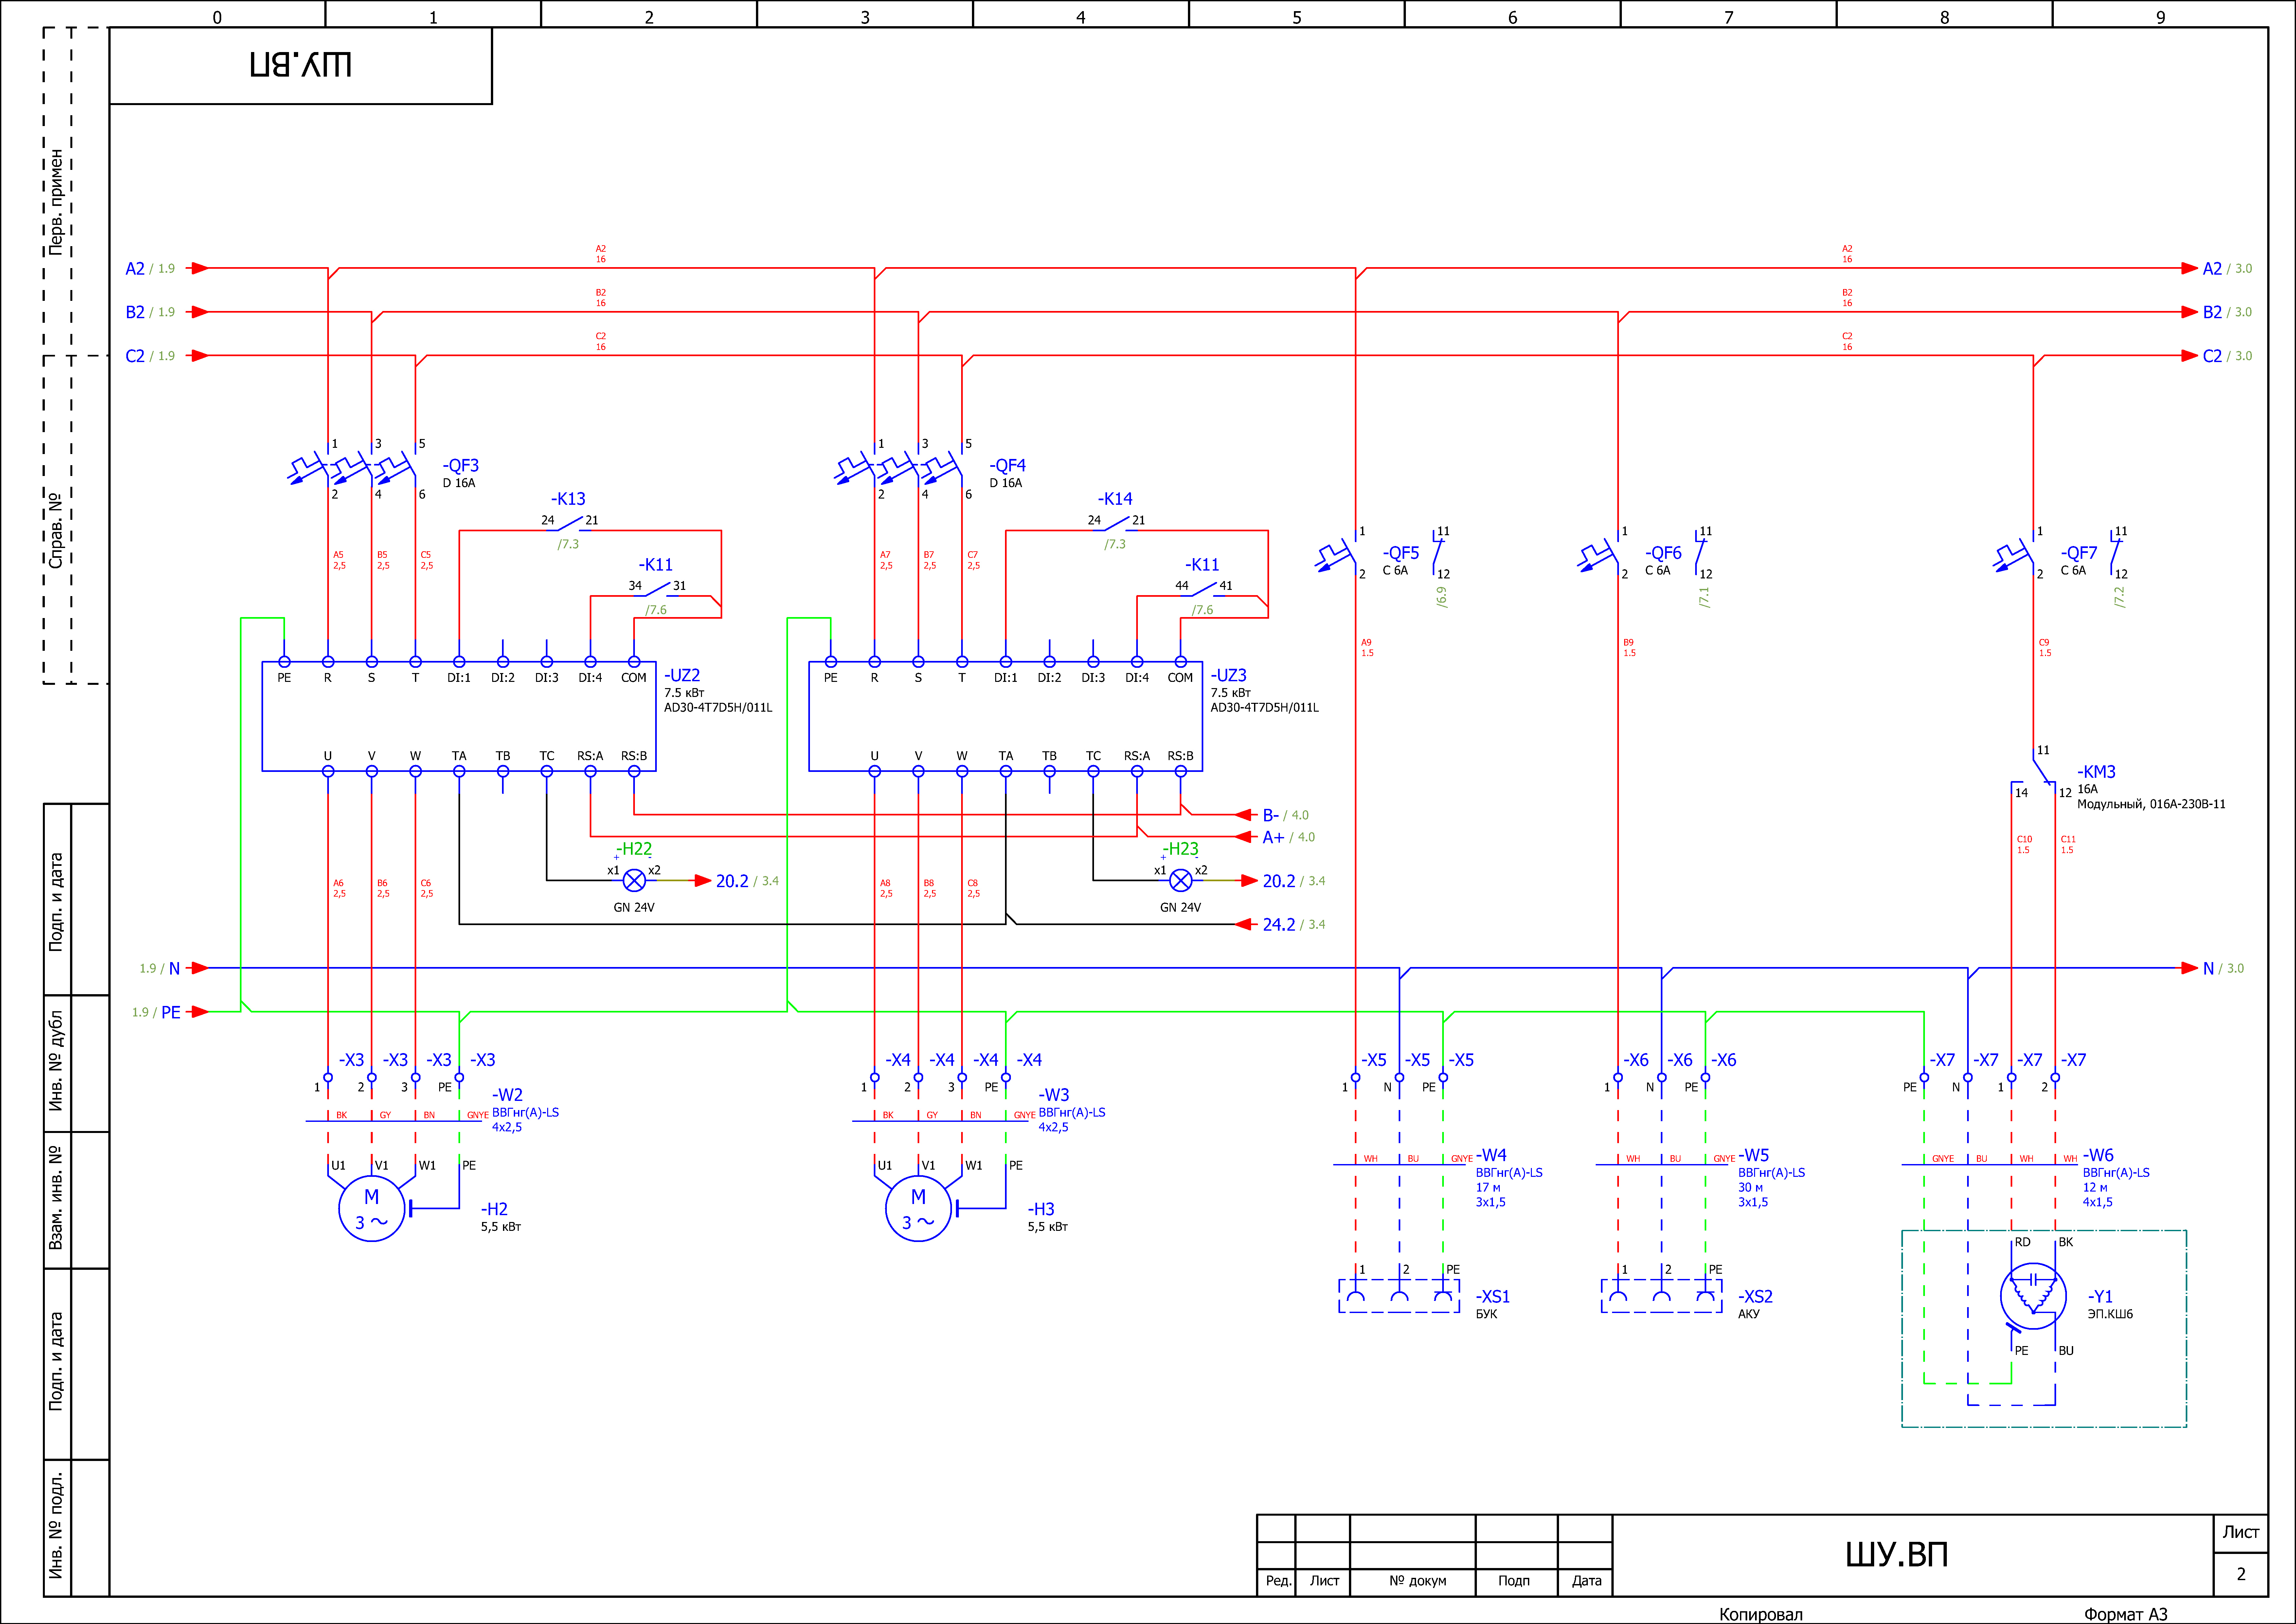2296x1624 pixels.
Task: Select the H22 indicator lamp symbol
Action: click(x=634, y=881)
